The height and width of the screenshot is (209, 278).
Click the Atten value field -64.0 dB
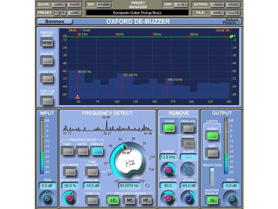188,186
